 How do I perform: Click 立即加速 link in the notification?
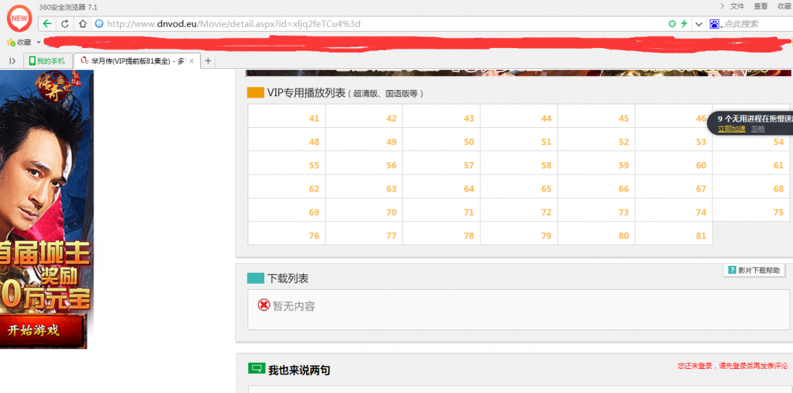731,129
